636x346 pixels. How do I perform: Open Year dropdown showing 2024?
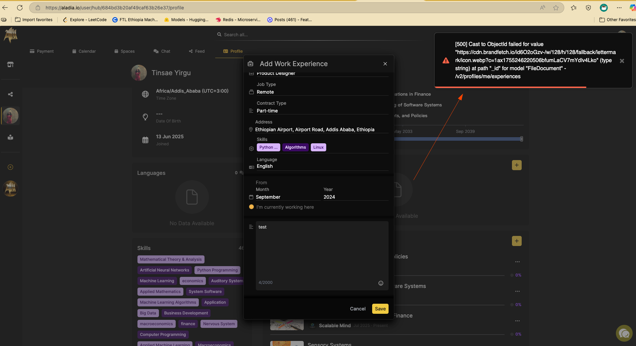(356, 197)
